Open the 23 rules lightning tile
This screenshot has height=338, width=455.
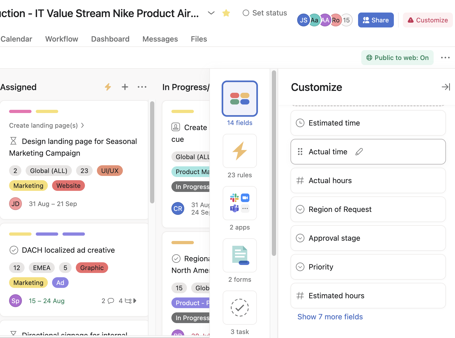240,151
